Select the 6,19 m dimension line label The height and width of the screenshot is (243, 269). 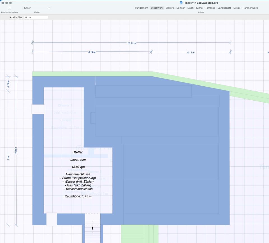[92, 52]
